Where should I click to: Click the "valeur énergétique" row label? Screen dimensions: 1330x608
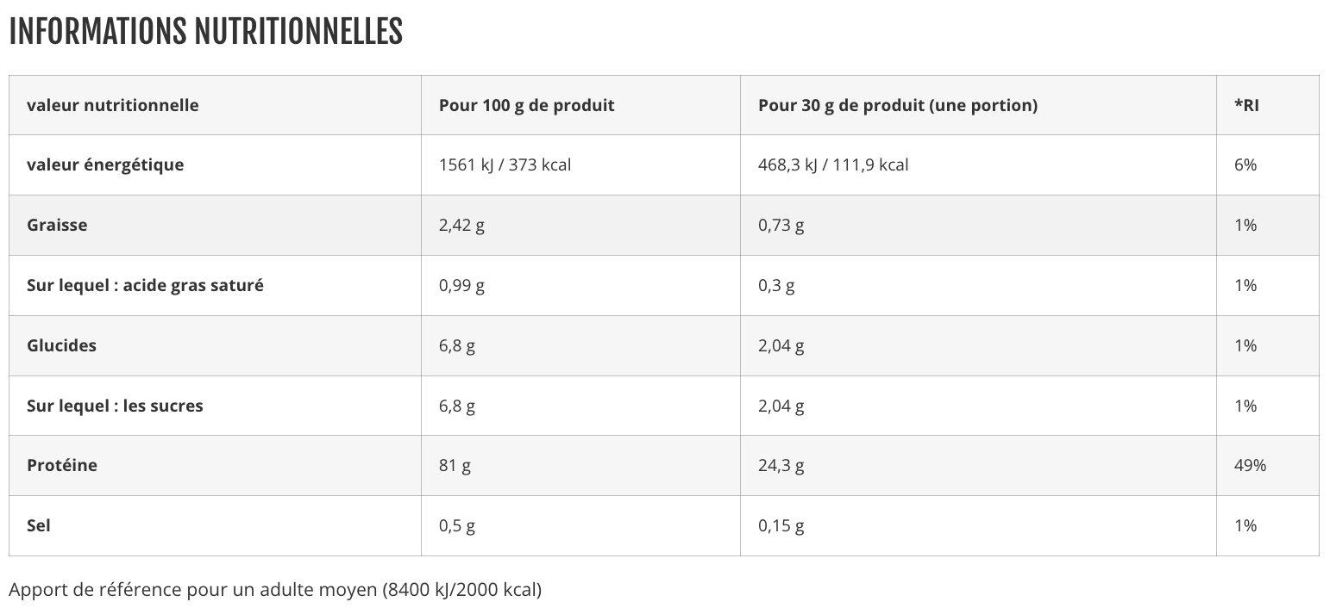click(105, 164)
